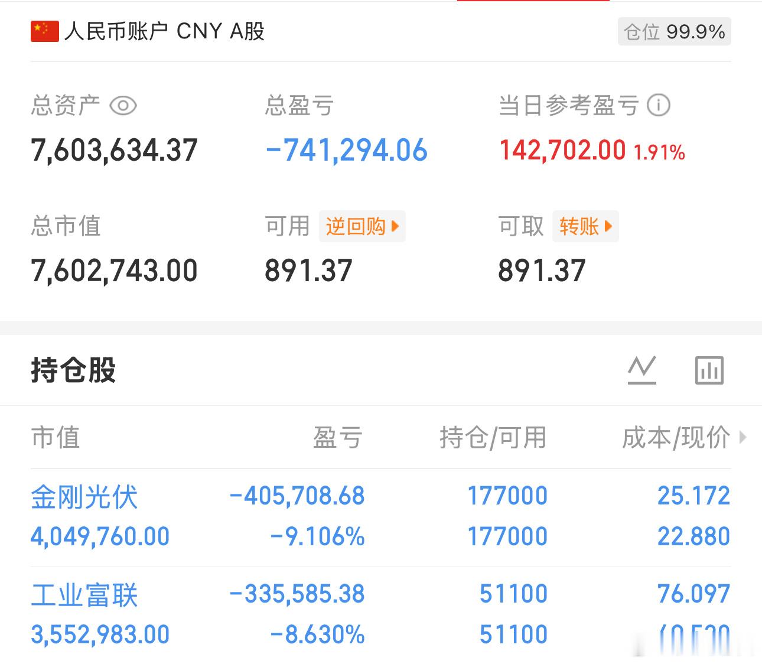Select 金刚光伏 loss percent -9.106%

[318, 536]
